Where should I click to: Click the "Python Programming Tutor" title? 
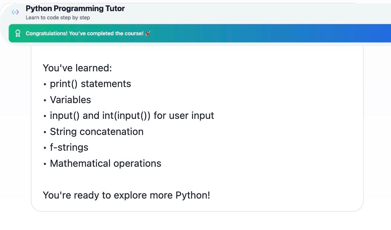pos(75,8)
